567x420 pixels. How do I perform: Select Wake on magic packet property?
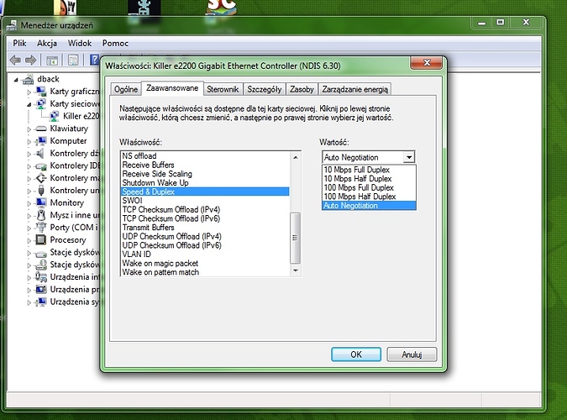click(x=205, y=264)
